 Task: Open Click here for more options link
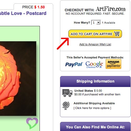pos(92,108)
